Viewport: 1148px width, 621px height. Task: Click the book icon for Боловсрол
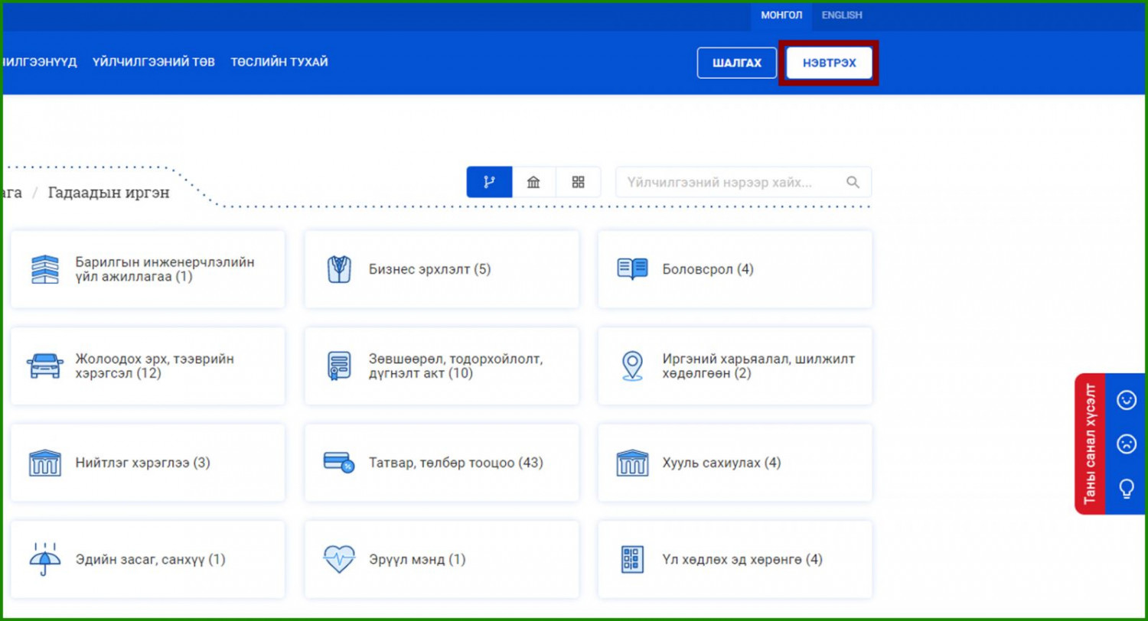[x=632, y=269]
